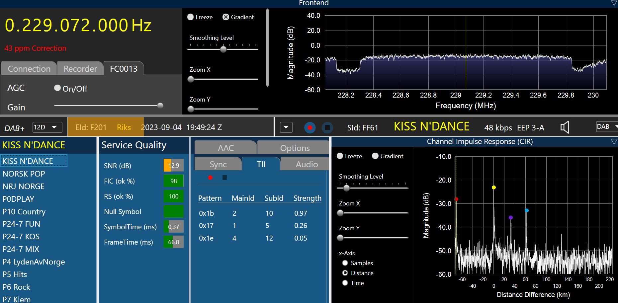Click the dark square in TII tab
This screenshot has height=303, width=618.
pyautogui.click(x=224, y=178)
